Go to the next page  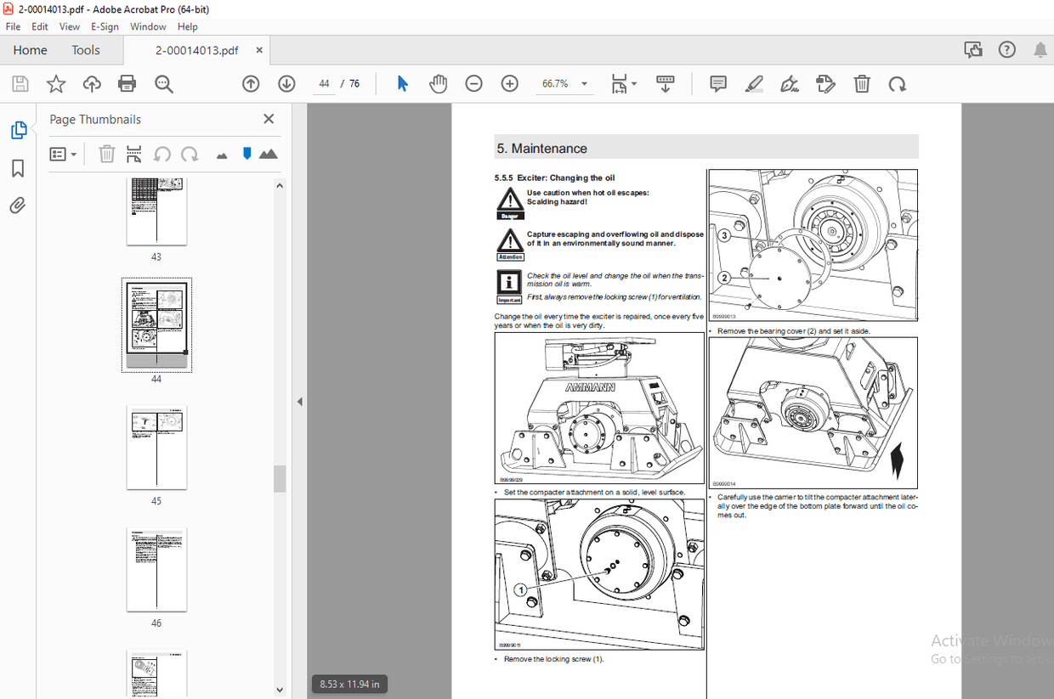tap(286, 83)
